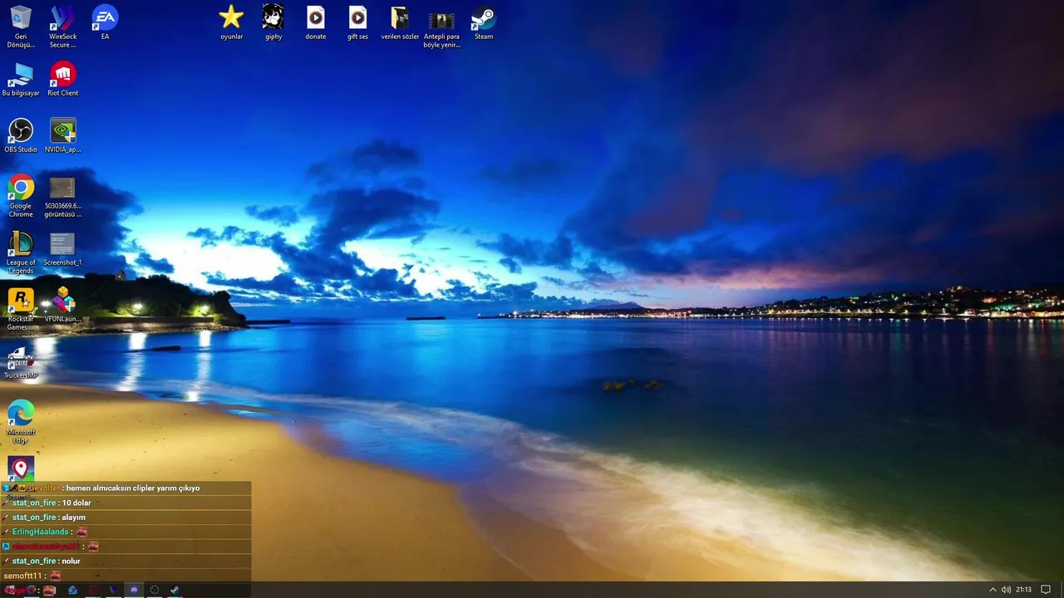Click the chat message 'alayım'
The width and height of the screenshot is (1064, 598).
pos(74,517)
